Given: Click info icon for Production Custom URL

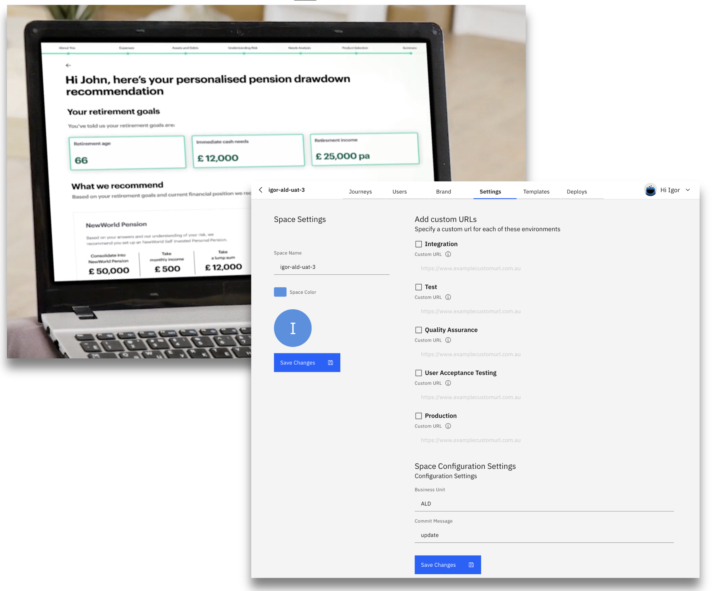Looking at the screenshot, I should click(448, 426).
